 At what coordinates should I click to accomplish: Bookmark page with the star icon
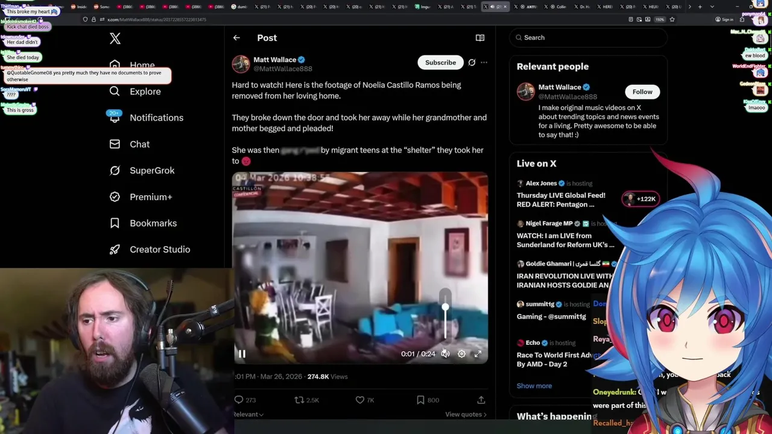[x=672, y=19]
